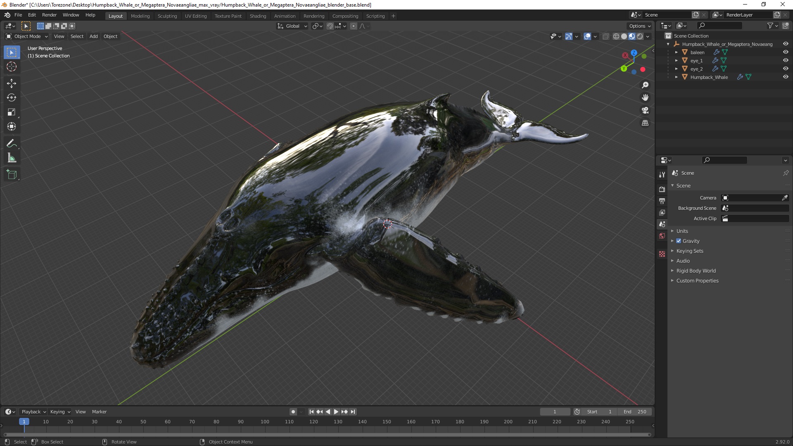Open the viewport Add menu
The image size is (793, 446).
tap(94, 36)
